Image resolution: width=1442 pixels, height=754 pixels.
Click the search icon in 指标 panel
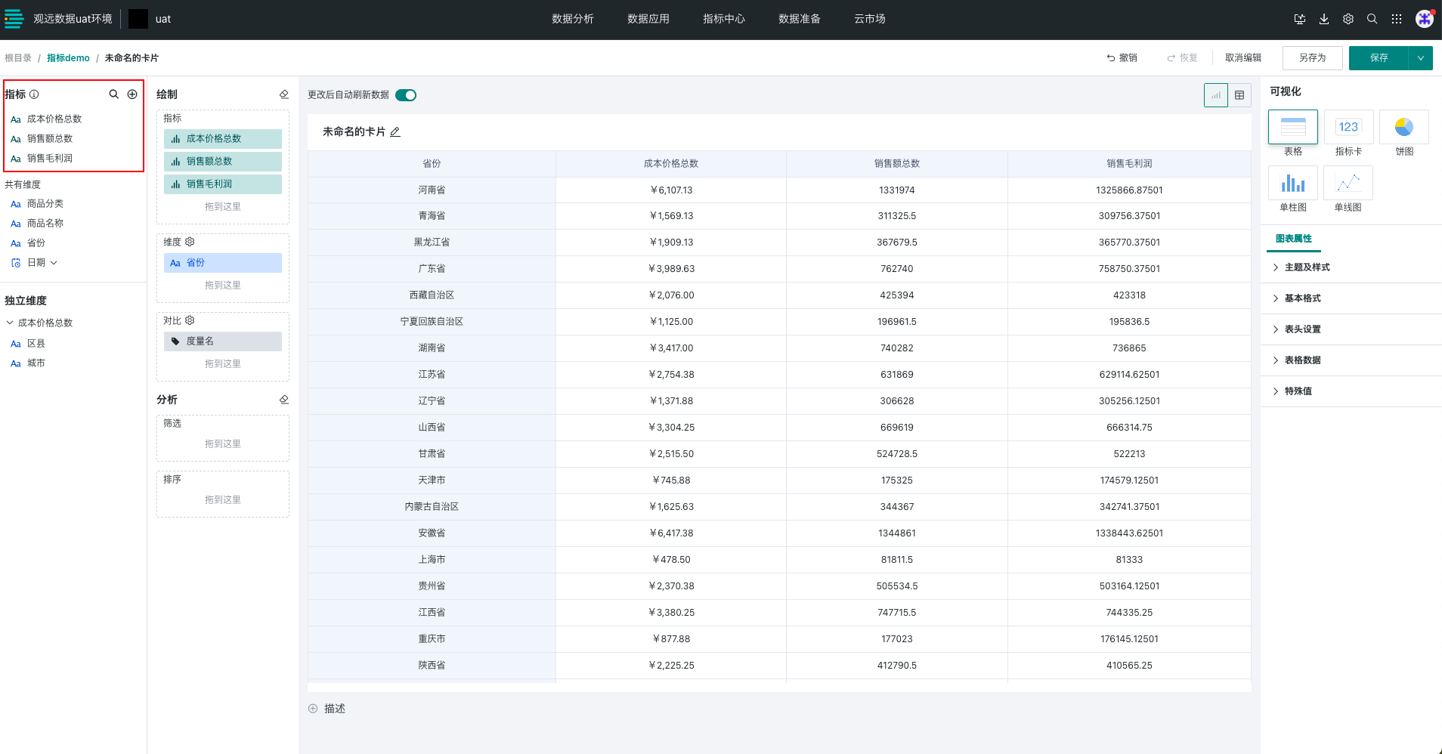113,94
